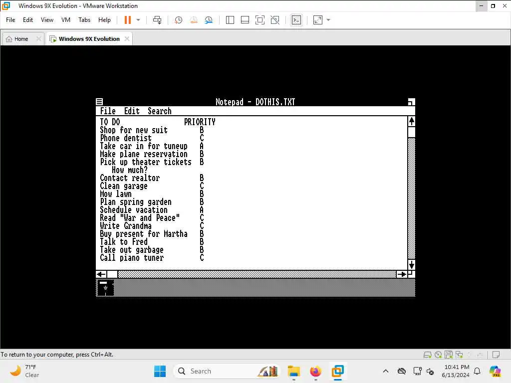Screen dimensions: 511x383
Task: Click the line 'Take car in for tuneup'
Action: pos(144,146)
